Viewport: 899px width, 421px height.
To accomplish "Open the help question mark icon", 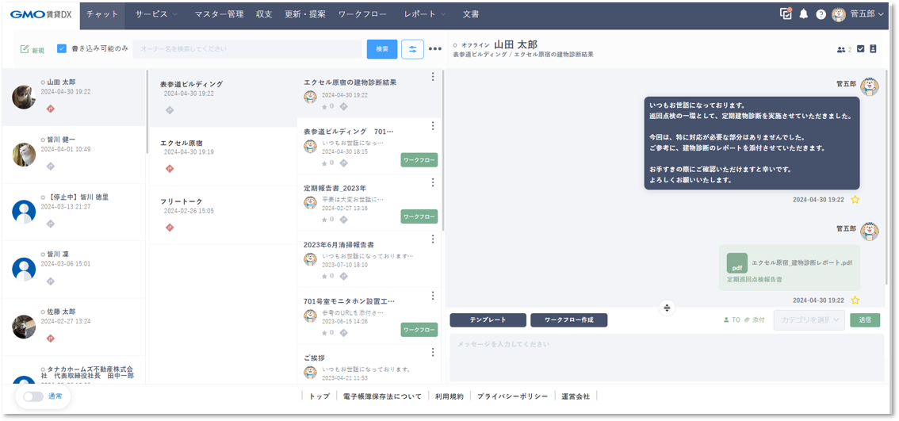I will click(821, 14).
